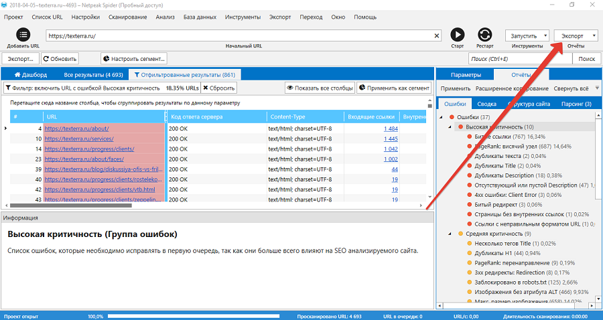Viewport: 603px width, 320px height.
Task: Open the Инструменты menu
Action: [243, 17]
